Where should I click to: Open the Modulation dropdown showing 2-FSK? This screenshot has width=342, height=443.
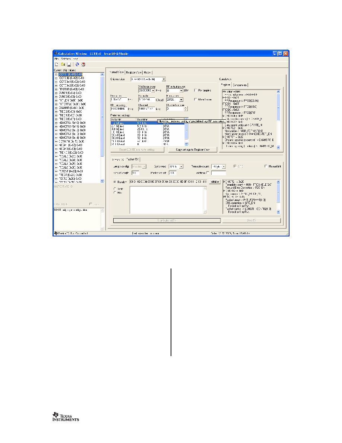click(181, 100)
